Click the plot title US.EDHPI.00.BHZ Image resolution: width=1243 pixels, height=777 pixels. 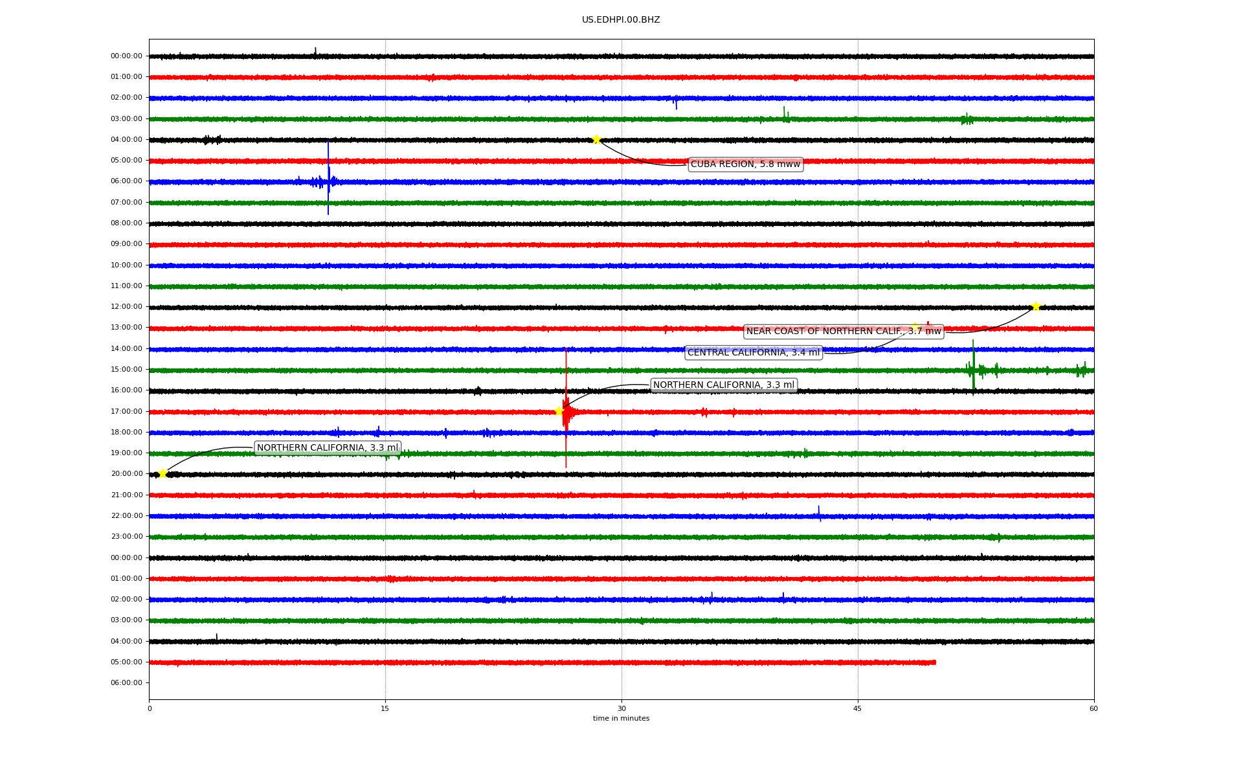point(620,20)
